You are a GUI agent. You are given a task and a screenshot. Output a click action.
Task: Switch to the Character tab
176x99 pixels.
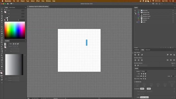148,50
